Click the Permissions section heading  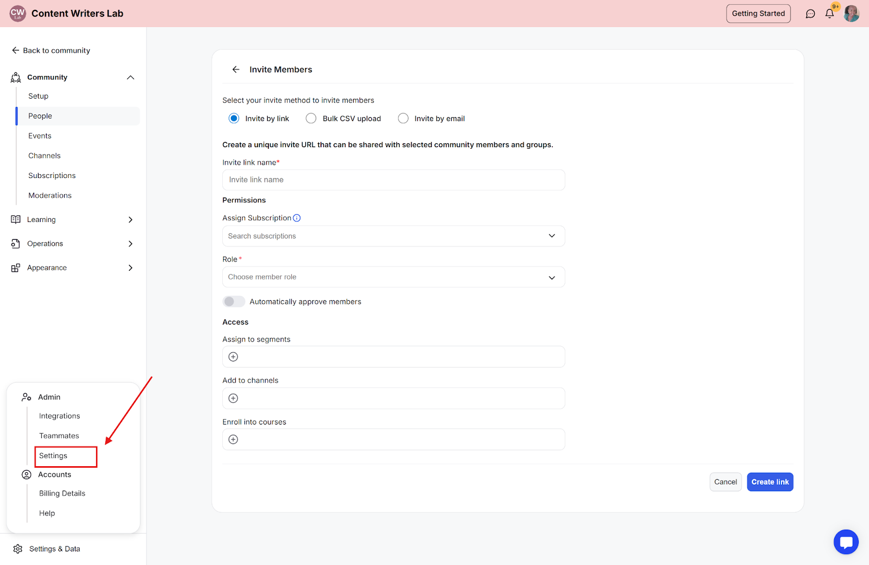click(x=244, y=200)
